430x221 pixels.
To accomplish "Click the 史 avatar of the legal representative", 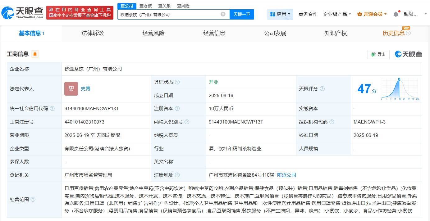I will point(71,89).
